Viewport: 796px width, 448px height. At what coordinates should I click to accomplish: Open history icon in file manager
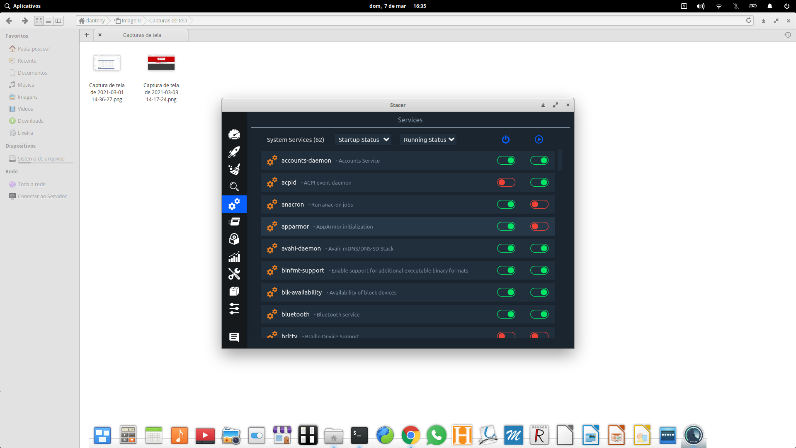pyautogui.click(x=788, y=35)
